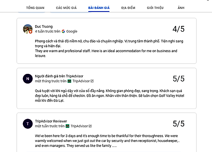This screenshot has width=212, height=152.
Task: Click the T avatar circle icon
Action: point(28,124)
